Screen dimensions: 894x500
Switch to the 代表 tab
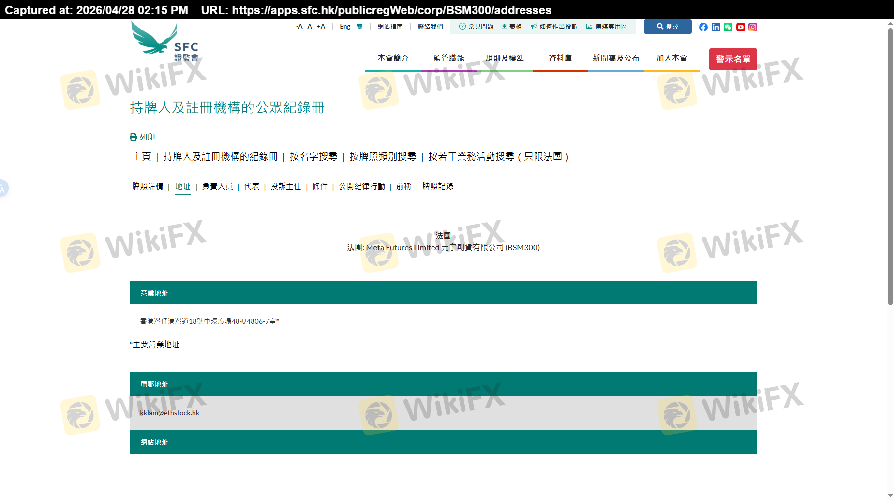[x=252, y=186]
